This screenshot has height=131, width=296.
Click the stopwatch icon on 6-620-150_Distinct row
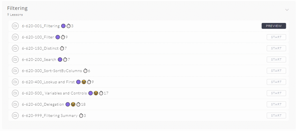coord(62,49)
